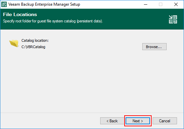Proceed with the Next > button

coord(138,121)
